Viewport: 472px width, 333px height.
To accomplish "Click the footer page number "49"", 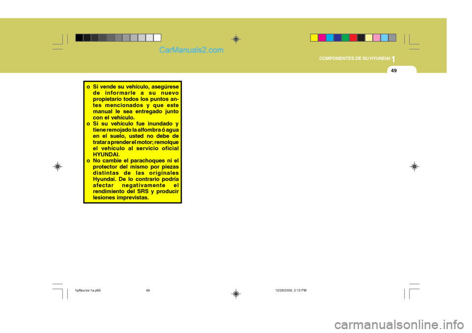I will [148, 290].
